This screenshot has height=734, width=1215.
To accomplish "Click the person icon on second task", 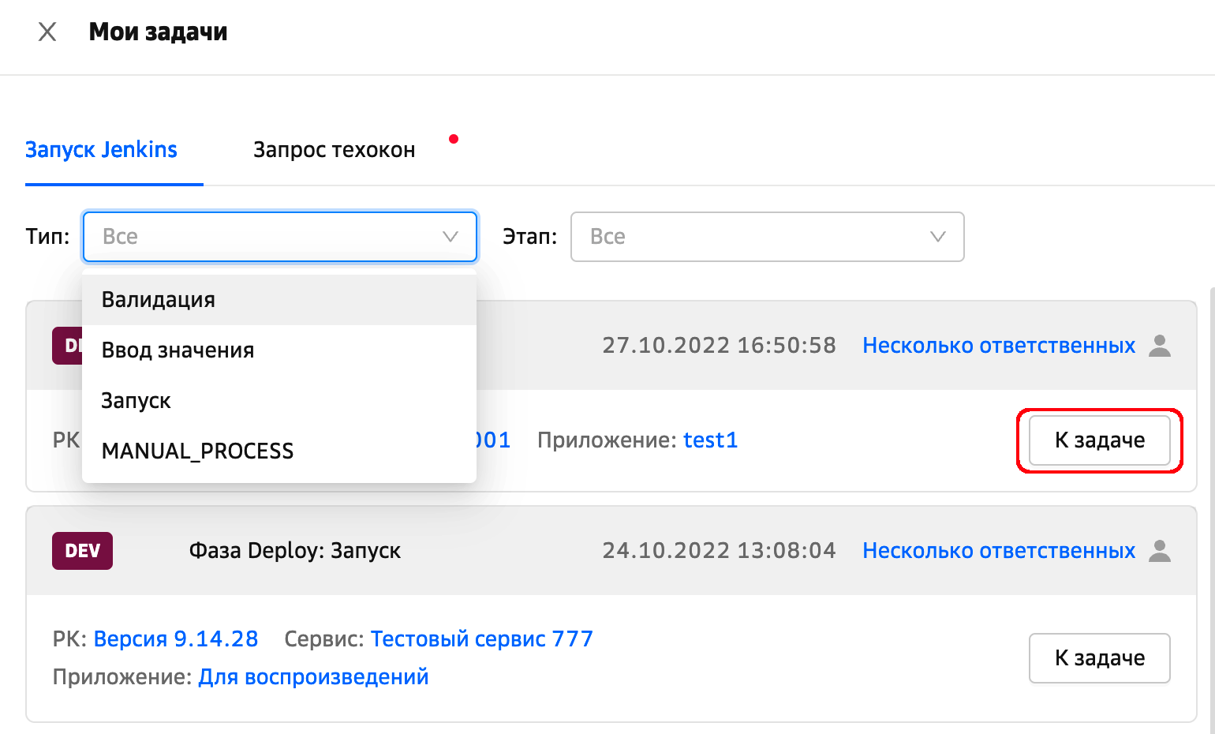I will pos(1160,551).
